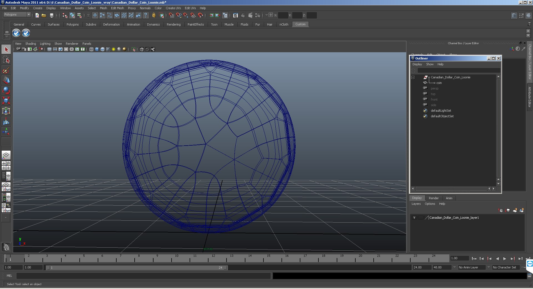The width and height of the screenshot is (533, 289).
Task: Select coin node in Outliner
Action: pyautogui.click(x=439, y=83)
